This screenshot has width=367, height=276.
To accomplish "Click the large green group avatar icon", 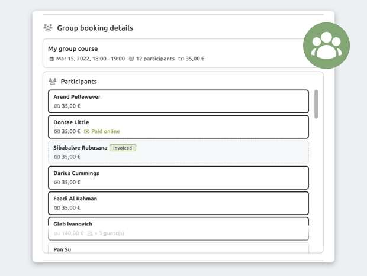I will coord(326,46).
